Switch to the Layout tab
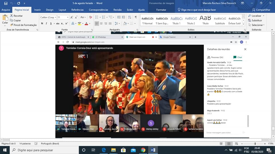 tap(62, 10)
